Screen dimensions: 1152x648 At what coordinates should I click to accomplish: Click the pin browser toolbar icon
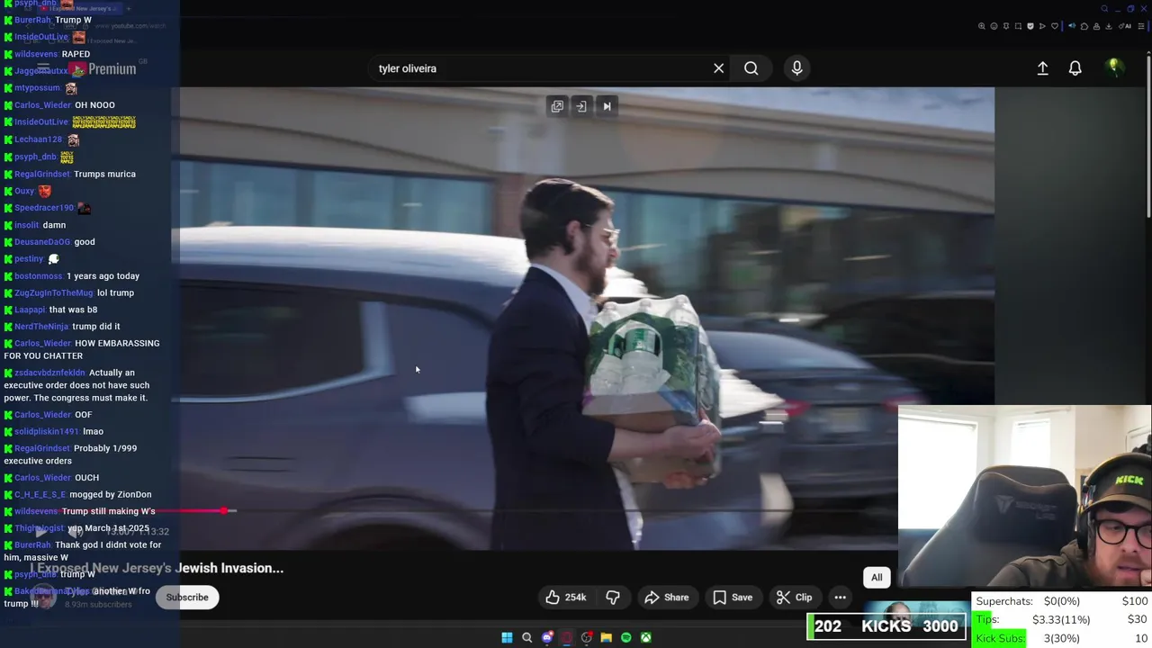pos(1006,26)
